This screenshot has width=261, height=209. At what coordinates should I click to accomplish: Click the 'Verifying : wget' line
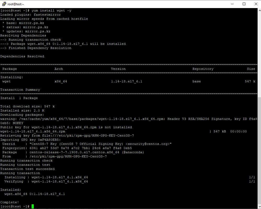coord(46,181)
